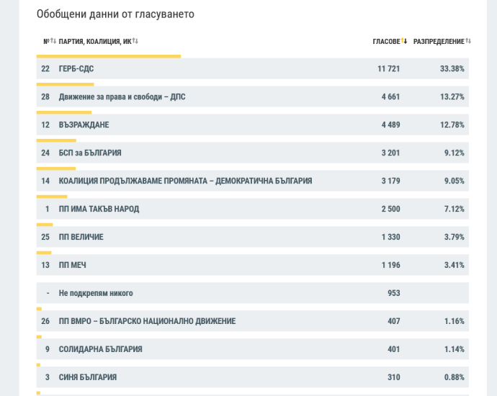
Task: Click the yellow vote bar above ГЕРБ-СДС
Action: 109,56
